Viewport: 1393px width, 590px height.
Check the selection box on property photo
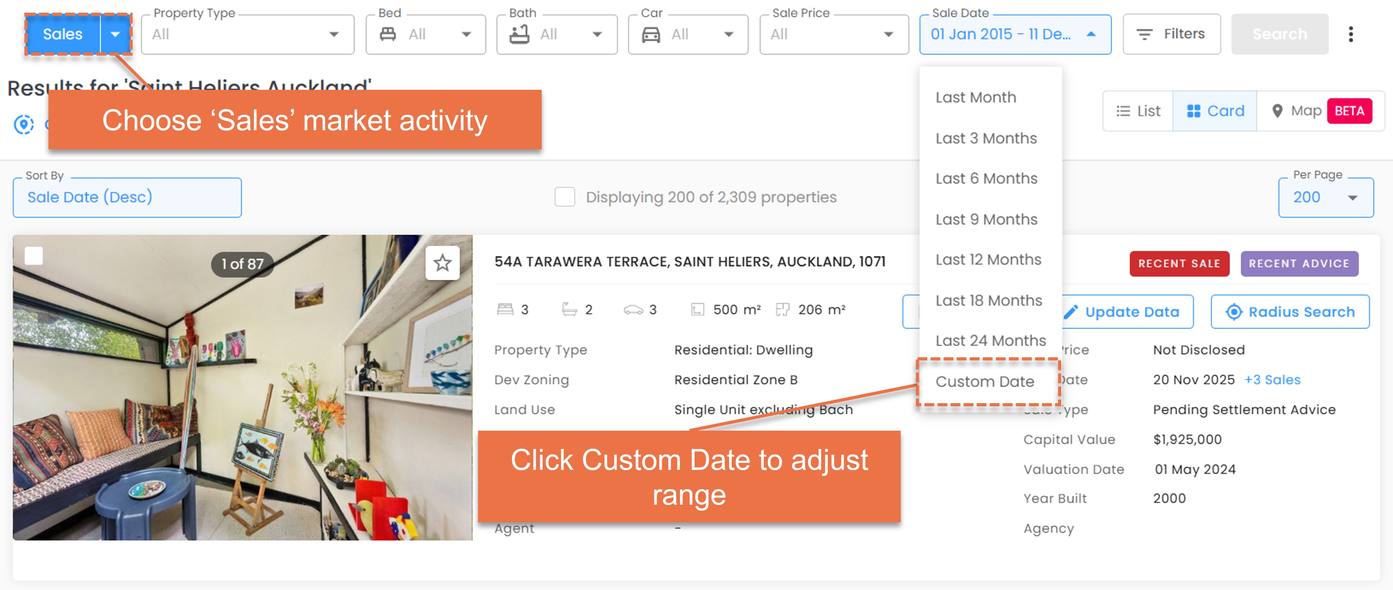(34, 255)
